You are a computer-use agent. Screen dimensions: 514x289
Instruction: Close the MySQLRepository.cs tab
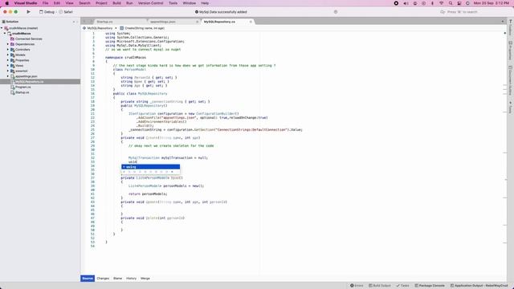pos(251,22)
